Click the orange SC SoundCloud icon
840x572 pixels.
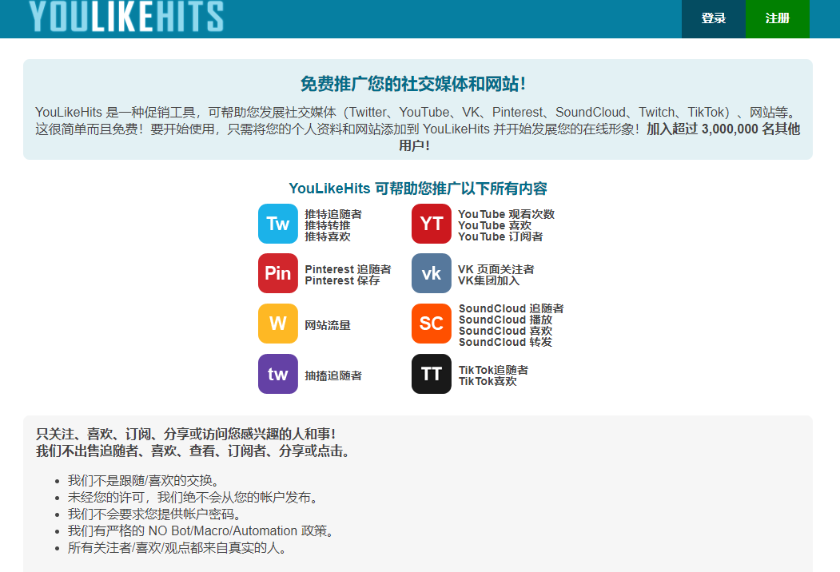point(431,324)
